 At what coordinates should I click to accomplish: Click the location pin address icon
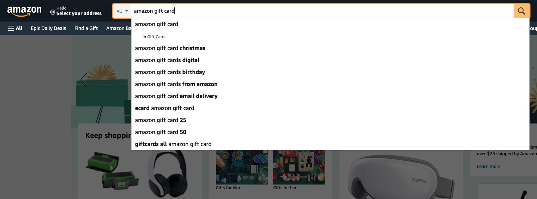(x=53, y=13)
